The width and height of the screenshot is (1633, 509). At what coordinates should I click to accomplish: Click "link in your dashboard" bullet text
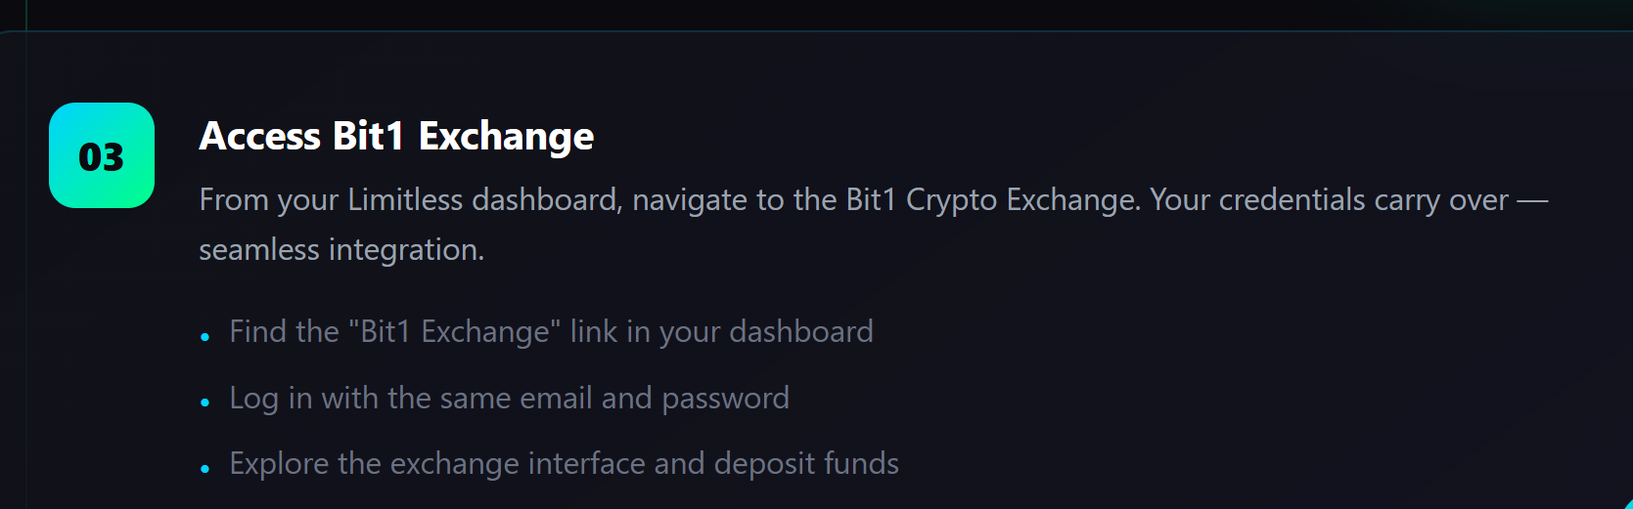pos(721,332)
